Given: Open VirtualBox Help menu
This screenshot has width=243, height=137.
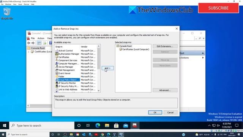Looking at the screenshot, I should coord(33,4).
